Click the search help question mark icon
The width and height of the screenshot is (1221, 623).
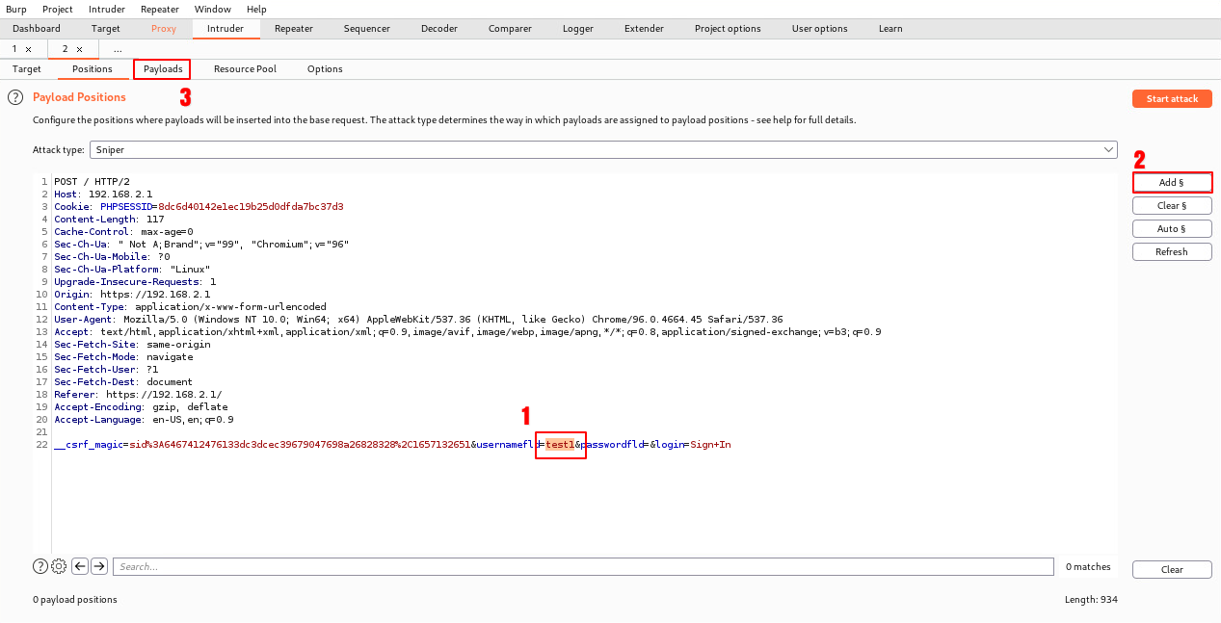pos(40,566)
